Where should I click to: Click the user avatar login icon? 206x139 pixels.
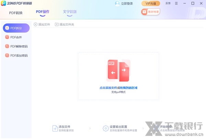pos(117,3)
